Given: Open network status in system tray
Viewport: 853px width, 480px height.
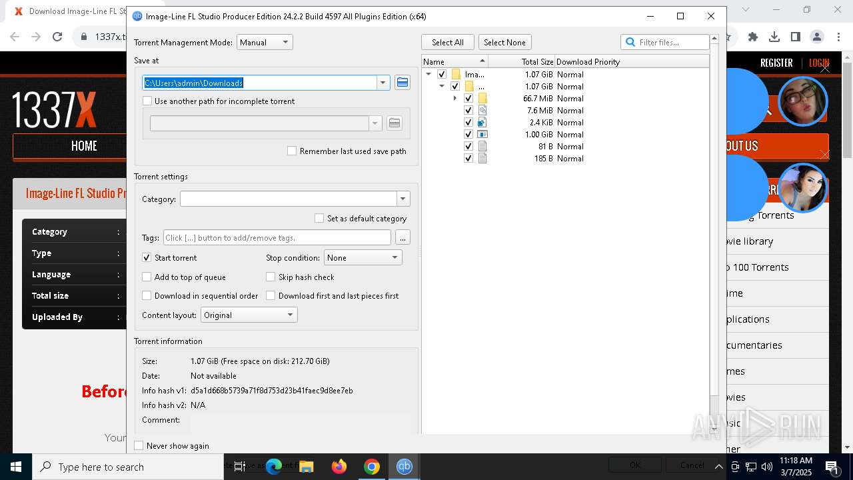Looking at the screenshot, I should click(x=751, y=467).
